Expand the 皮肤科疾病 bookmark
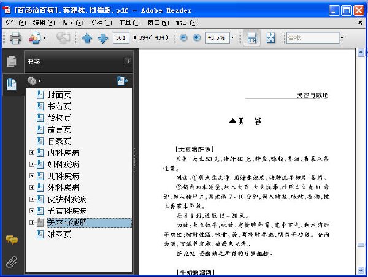The height and width of the screenshot is (277, 368). [32, 199]
